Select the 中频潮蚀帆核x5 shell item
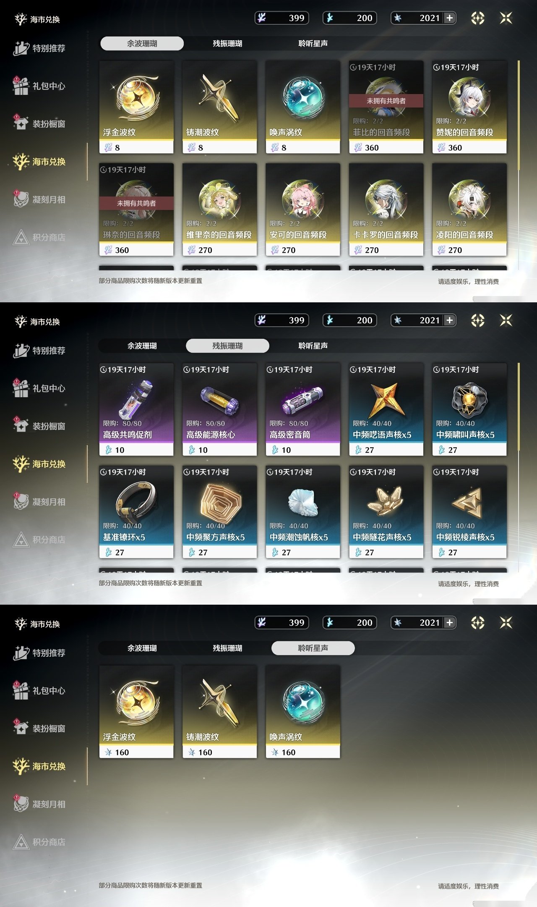This screenshot has height=907, width=537. coord(303,512)
